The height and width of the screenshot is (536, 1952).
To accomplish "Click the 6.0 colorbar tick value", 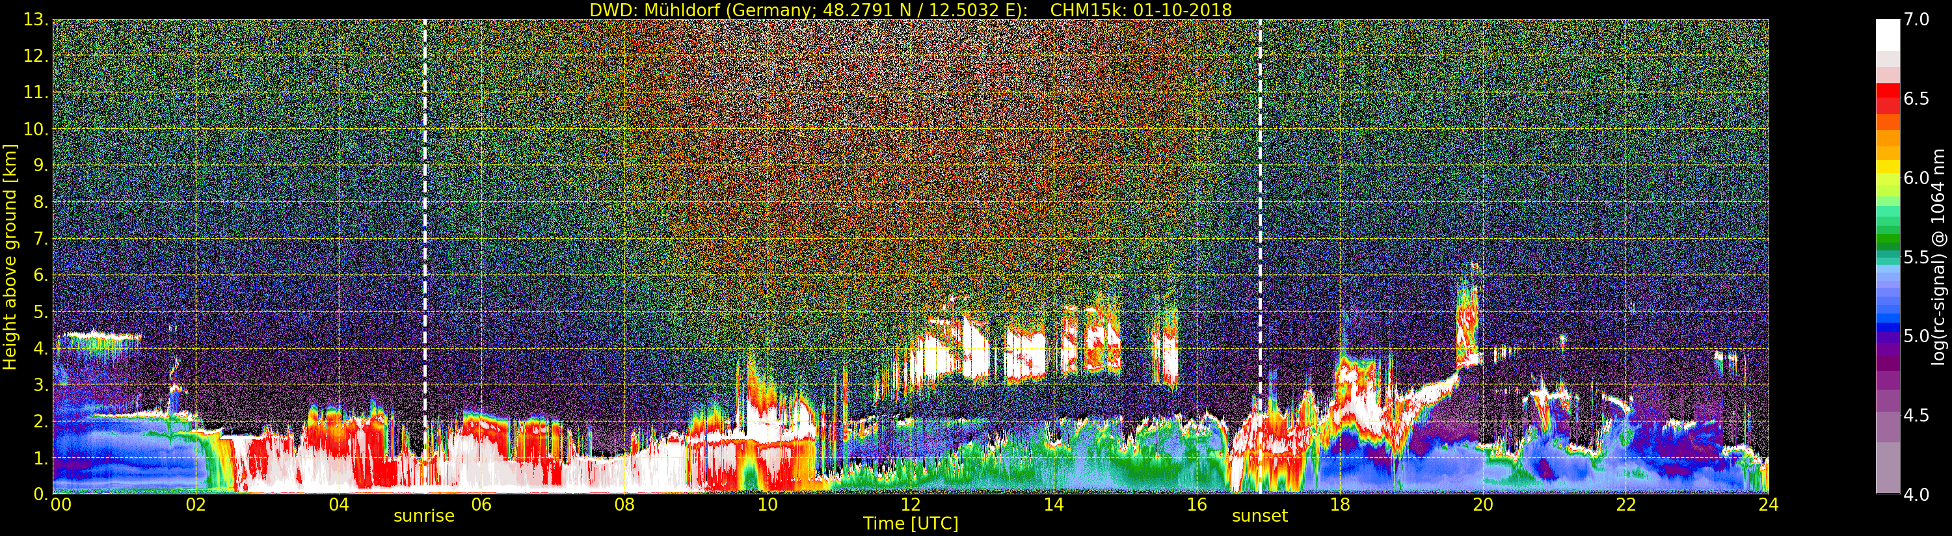I will pos(1916,178).
